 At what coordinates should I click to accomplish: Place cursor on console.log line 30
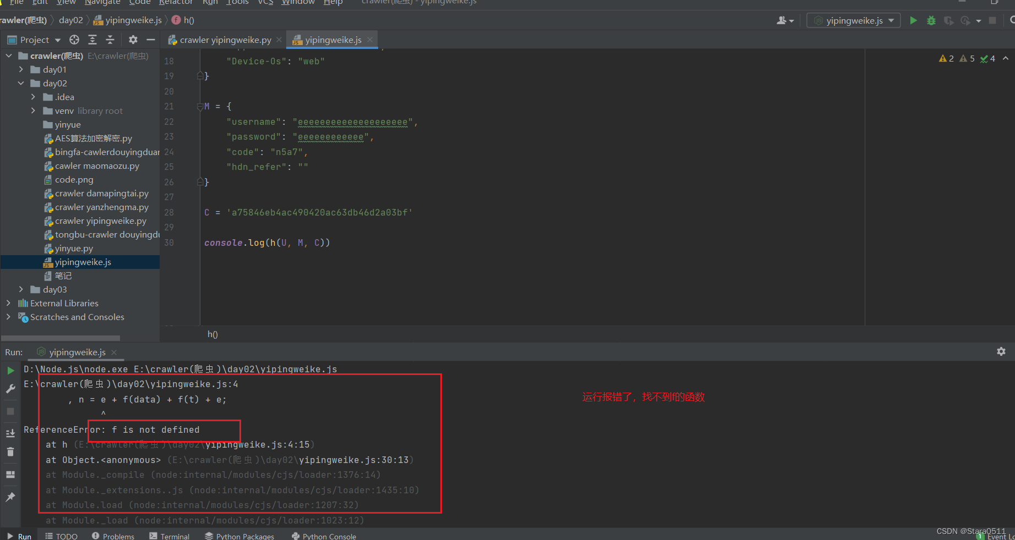coord(267,243)
